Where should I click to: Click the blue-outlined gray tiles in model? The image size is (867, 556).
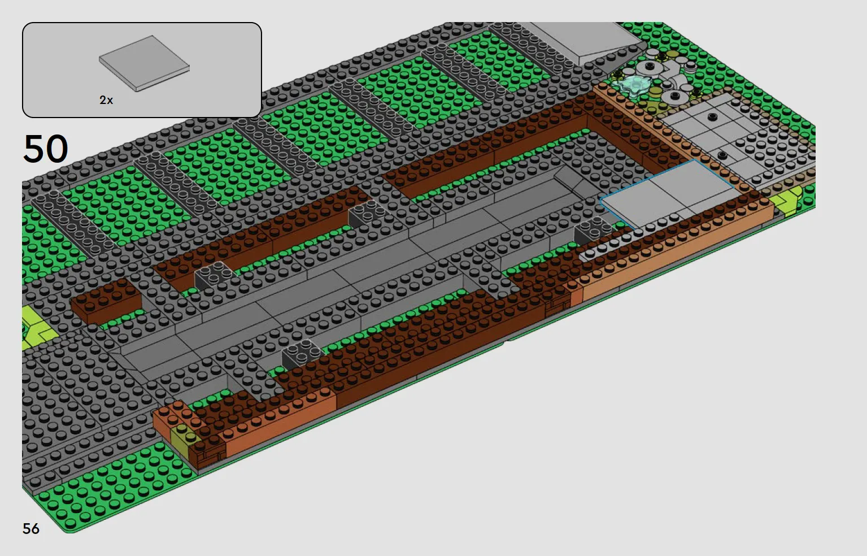670,194
